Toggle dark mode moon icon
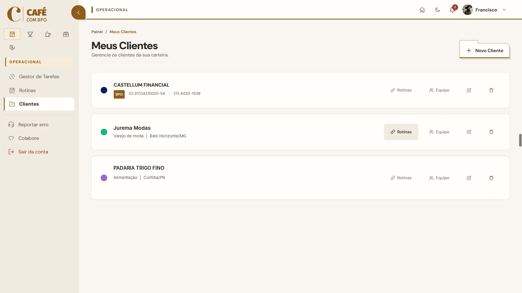The width and height of the screenshot is (522, 293). click(438, 10)
